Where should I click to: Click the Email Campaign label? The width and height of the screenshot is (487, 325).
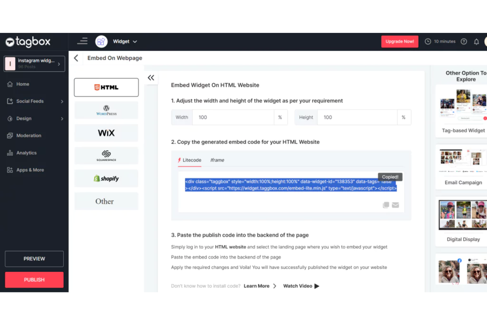tap(463, 183)
